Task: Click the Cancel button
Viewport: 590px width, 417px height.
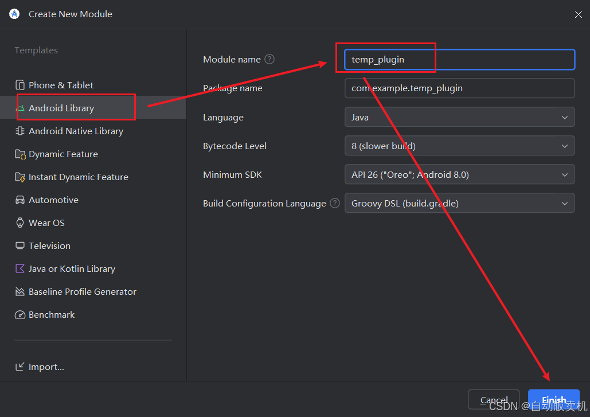Action: click(x=493, y=399)
